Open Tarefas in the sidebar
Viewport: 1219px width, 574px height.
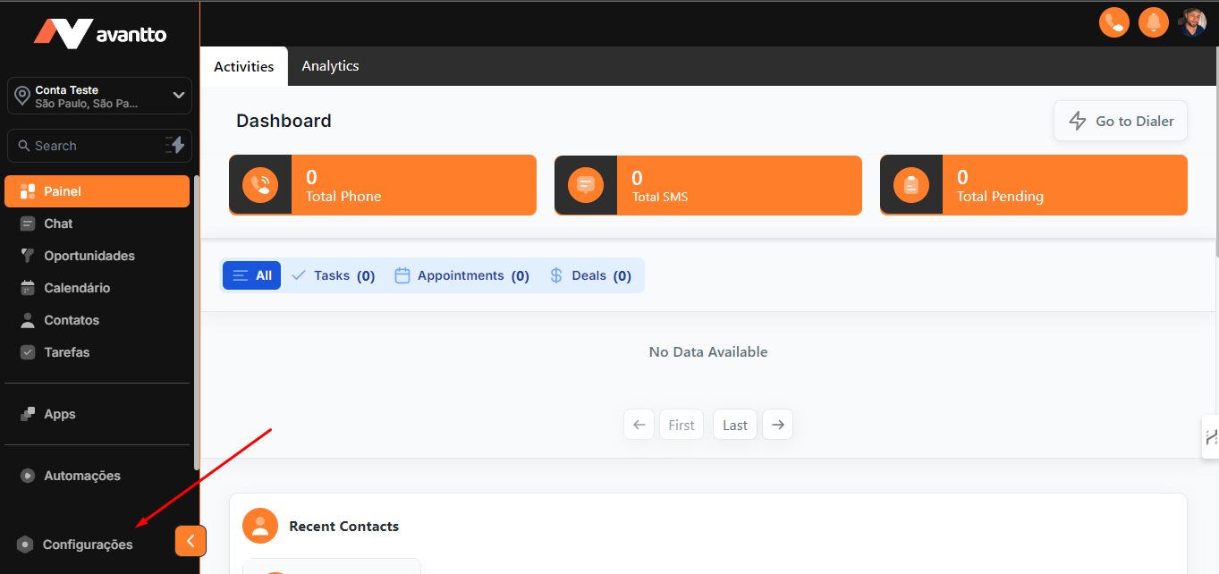click(x=66, y=352)
